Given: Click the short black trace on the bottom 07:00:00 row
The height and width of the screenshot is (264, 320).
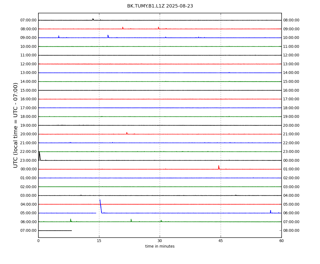Looking at the screenshot, I should coord(55,231).
